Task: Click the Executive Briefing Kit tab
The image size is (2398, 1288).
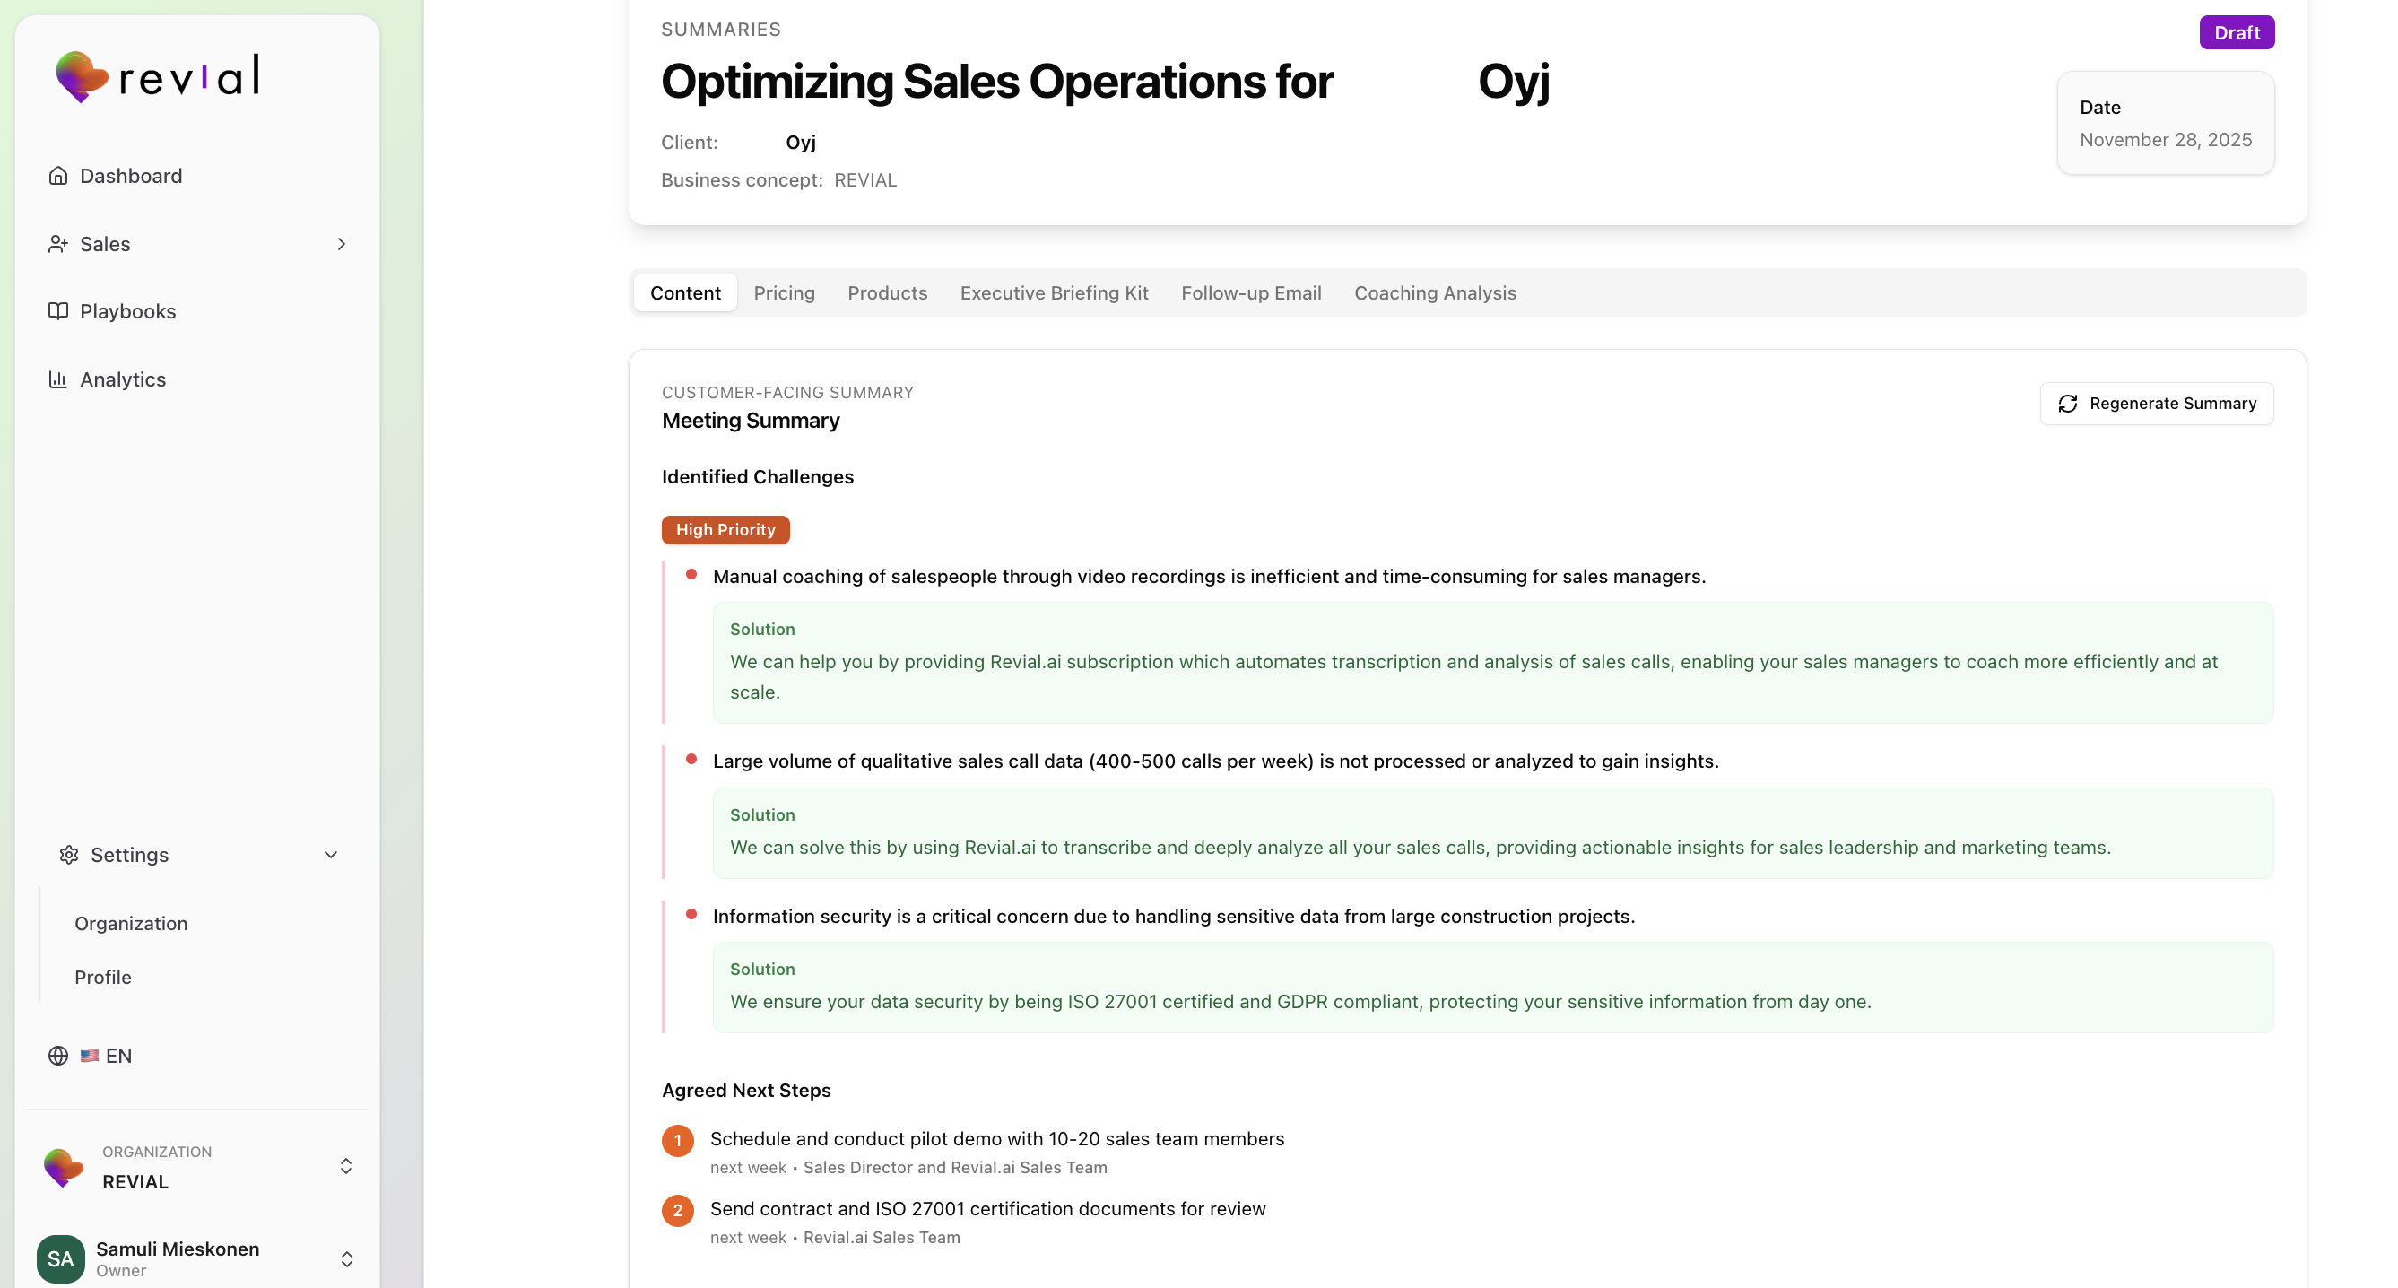Action: pyautogui.click(x=1054, y=292)
